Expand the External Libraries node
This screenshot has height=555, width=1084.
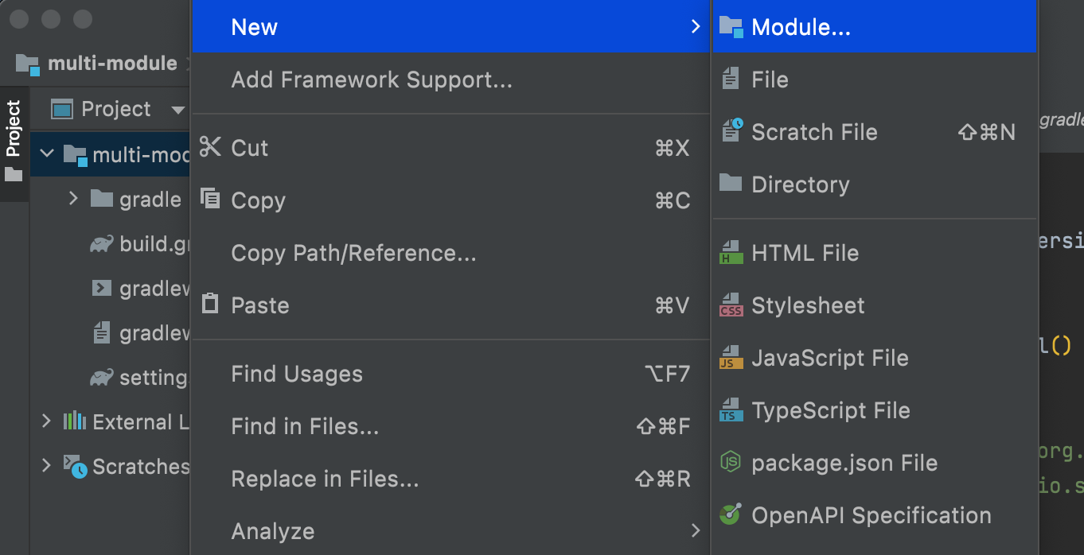tap(47, 421)
